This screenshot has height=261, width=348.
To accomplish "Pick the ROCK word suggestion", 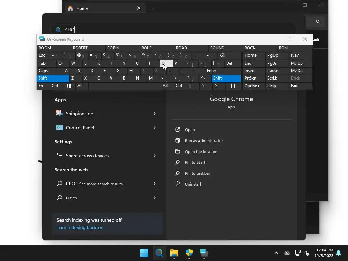I will click(x=260, y=48).
